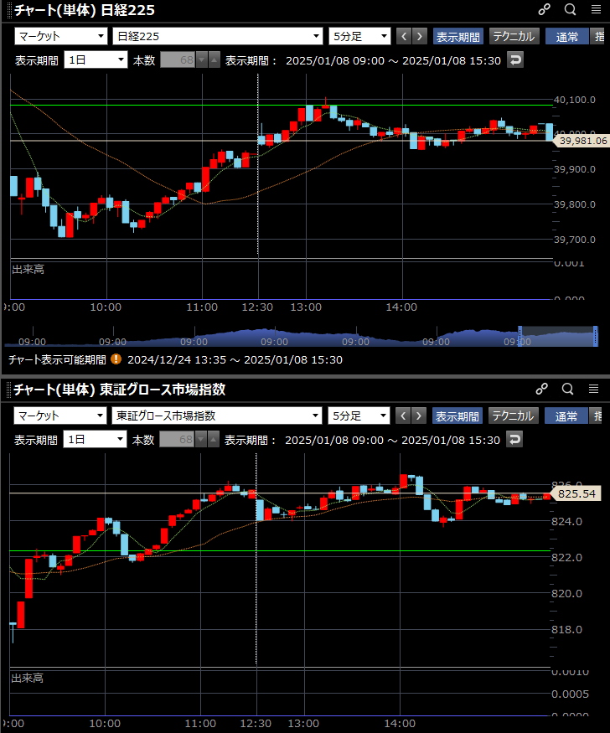Increase 本数 count in 東証グロース chart
This screenshot has width=610, height=733.
click(213, 440)
